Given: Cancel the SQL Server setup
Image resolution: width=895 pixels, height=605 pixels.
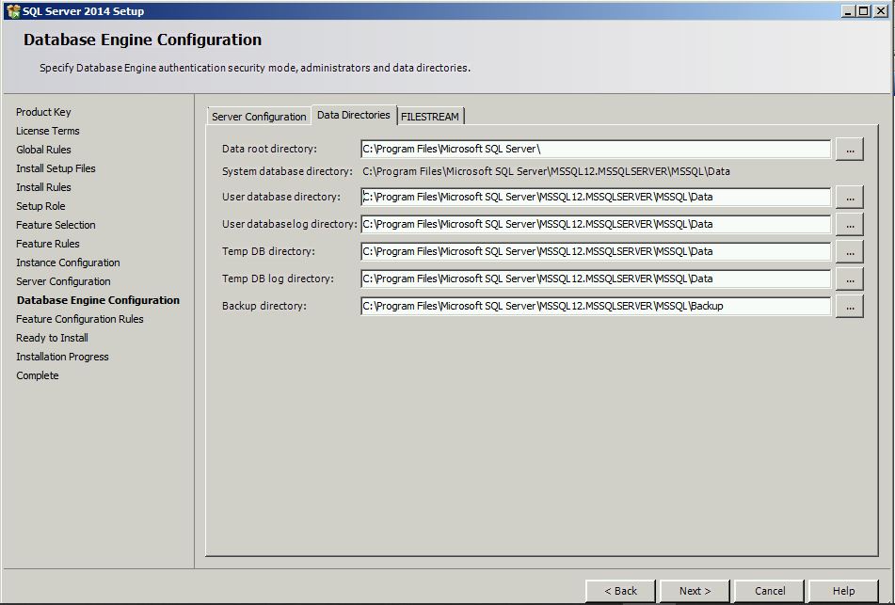Looking at the screenshot, I should (x=770, y=591).
